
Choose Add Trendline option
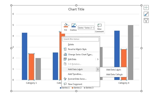pyautogui.click(x=75, y=74)
